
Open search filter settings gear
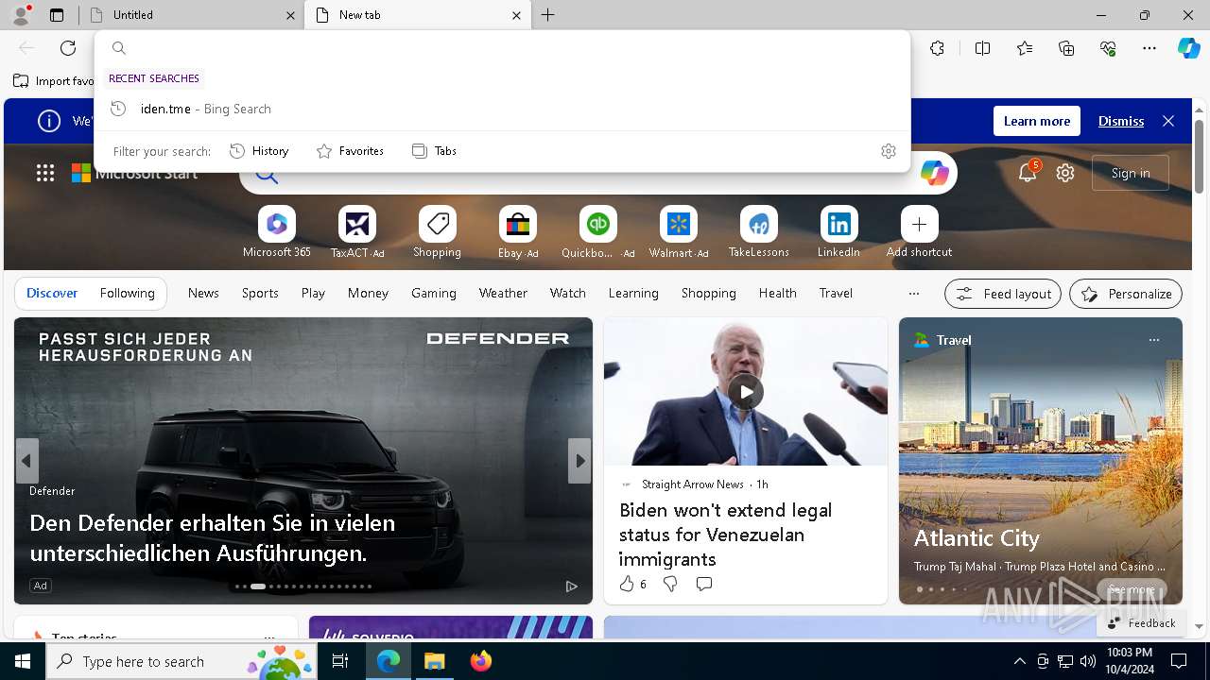tap(888, 151)
